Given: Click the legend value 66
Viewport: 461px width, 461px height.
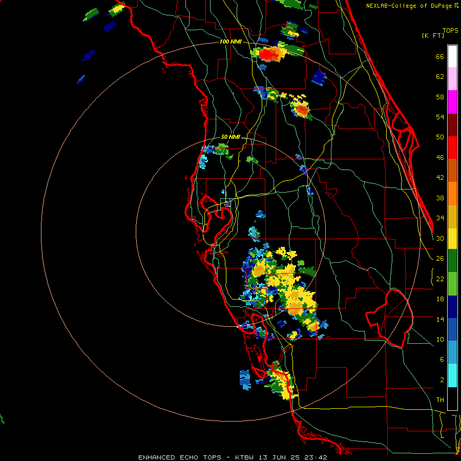Looking at the screenshot, I should coord(440,56).
